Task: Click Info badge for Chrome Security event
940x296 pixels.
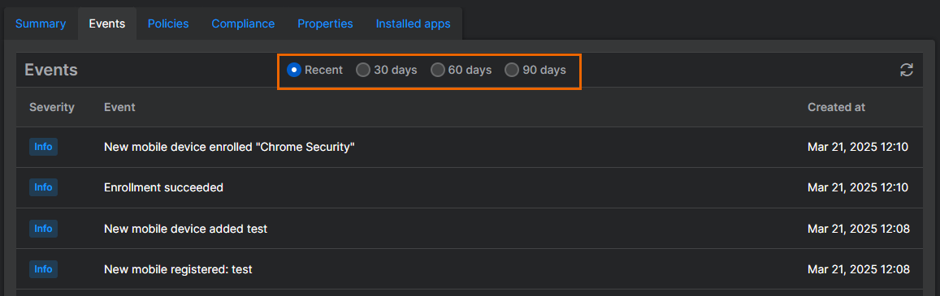Action: pos(43,147)
